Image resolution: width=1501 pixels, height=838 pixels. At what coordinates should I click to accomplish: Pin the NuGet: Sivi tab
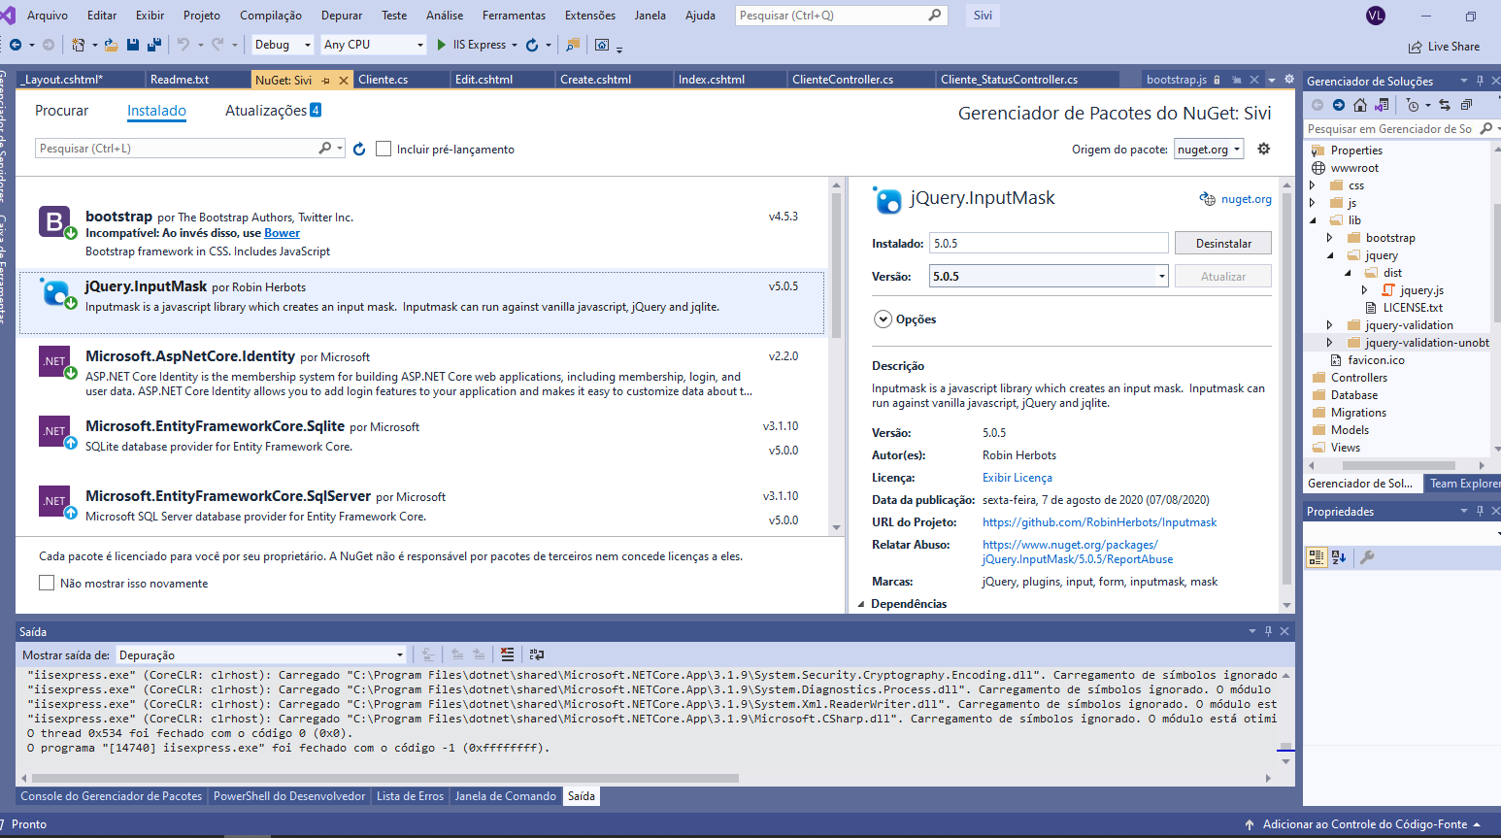tap(325, 81)
